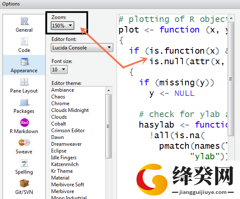Image resolution: width=240 pixels, height=199 pixels.
Task: Open the General options icon
Action: [x=25, y=21]
